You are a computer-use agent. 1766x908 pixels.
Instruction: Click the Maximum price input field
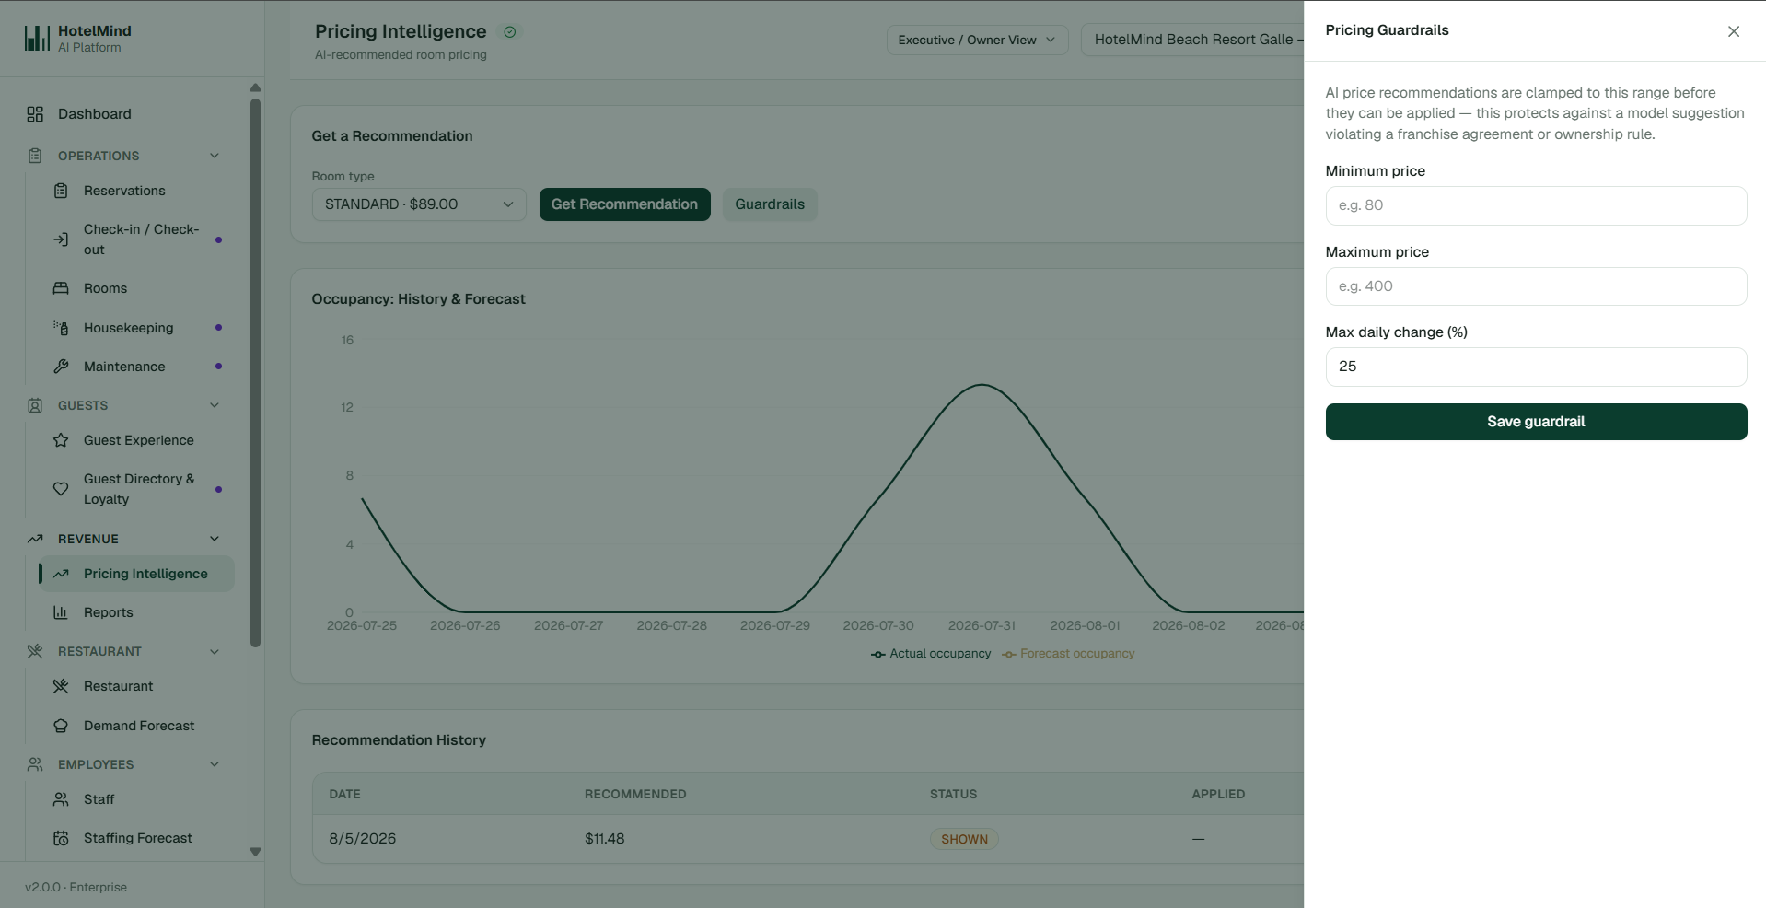pos(1536,286)
